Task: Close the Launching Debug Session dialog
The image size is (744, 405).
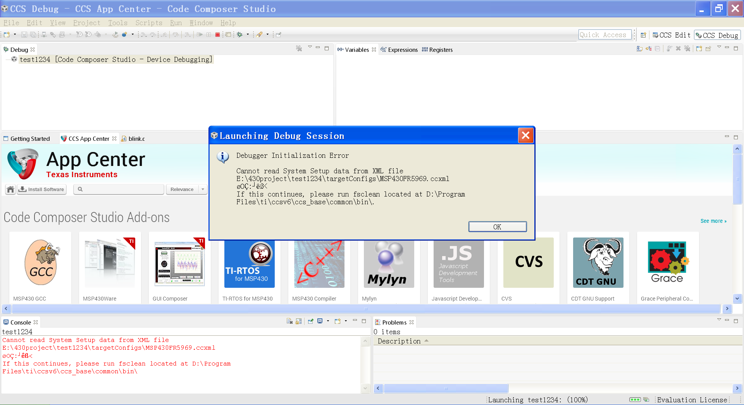Action: pos(525,135)
